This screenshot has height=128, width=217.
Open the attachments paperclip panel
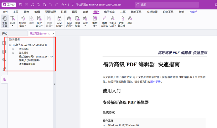[x=4, y=68]
